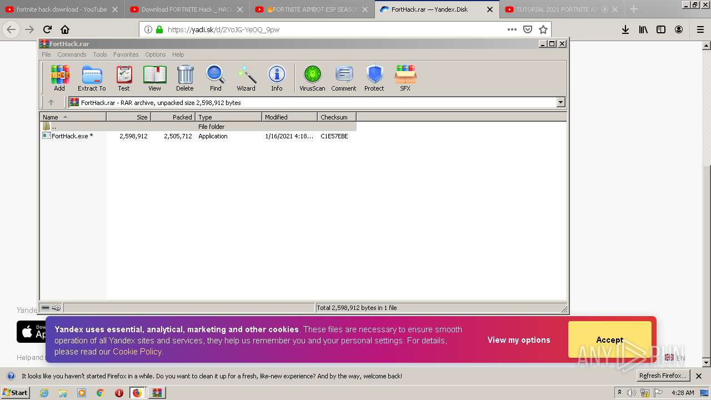
Task: Dismiss the Firefox refresh notification bar
Action: tap(699, 376)
